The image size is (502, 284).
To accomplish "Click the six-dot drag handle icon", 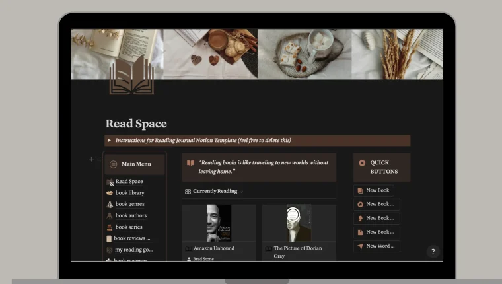I will click(x=99, y=159).
